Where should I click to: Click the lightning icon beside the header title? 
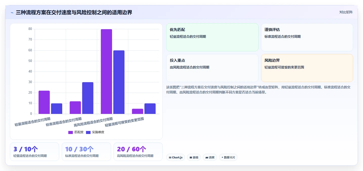coord(12,13)
